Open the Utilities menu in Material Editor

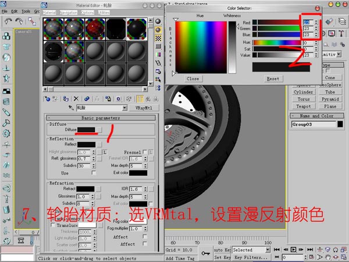coord(104,12)
